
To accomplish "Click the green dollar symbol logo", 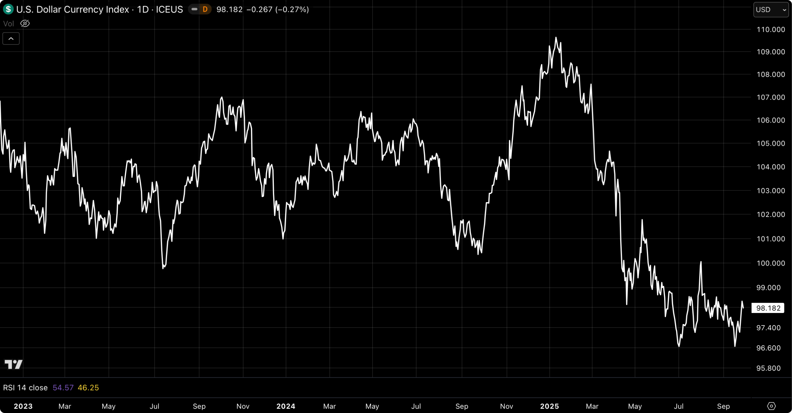I will click(8, 9).
